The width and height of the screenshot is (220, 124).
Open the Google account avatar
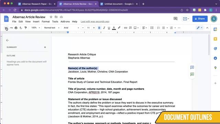(214, 19)
